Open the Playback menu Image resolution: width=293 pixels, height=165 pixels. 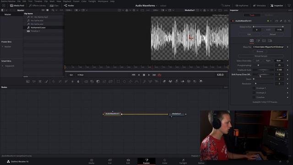point(67,1)
